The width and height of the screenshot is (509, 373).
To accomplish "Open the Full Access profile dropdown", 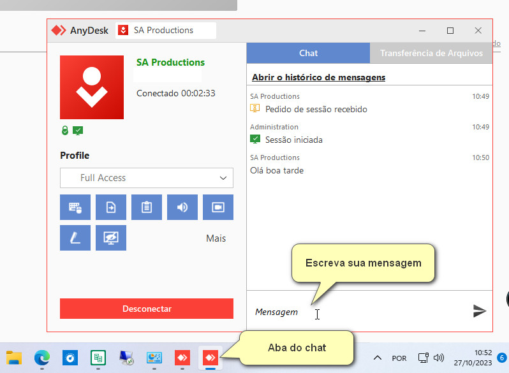I will tap(147, 178).
